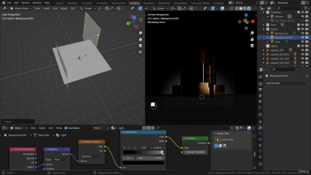Click the add color stop plus button
This screenshot has width=311, height=175.
click(124, 148)
